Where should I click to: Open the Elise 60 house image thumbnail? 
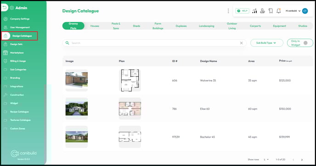[x=77, y=109]
